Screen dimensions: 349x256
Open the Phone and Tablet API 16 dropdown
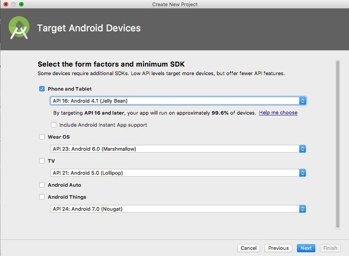(x=178, y=101)
